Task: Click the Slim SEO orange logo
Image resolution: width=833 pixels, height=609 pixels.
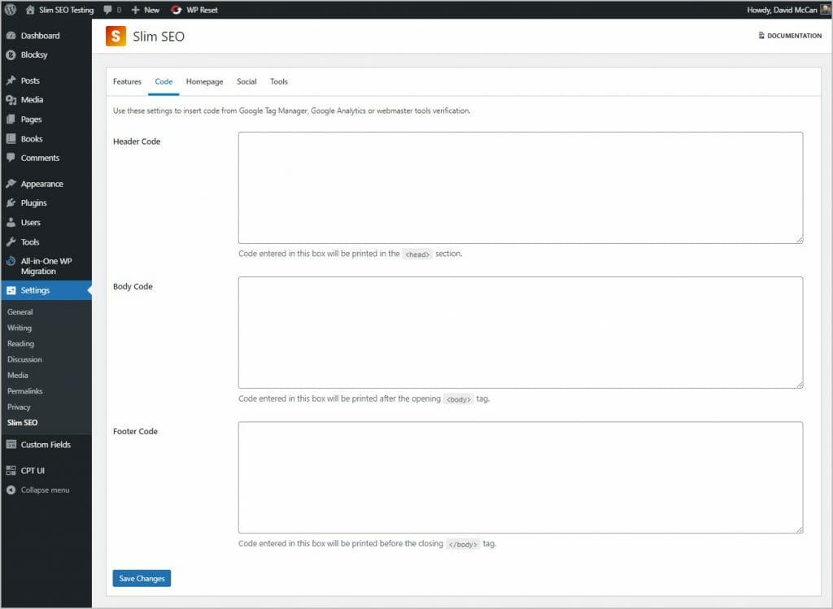Action: (x=116, y=36)
